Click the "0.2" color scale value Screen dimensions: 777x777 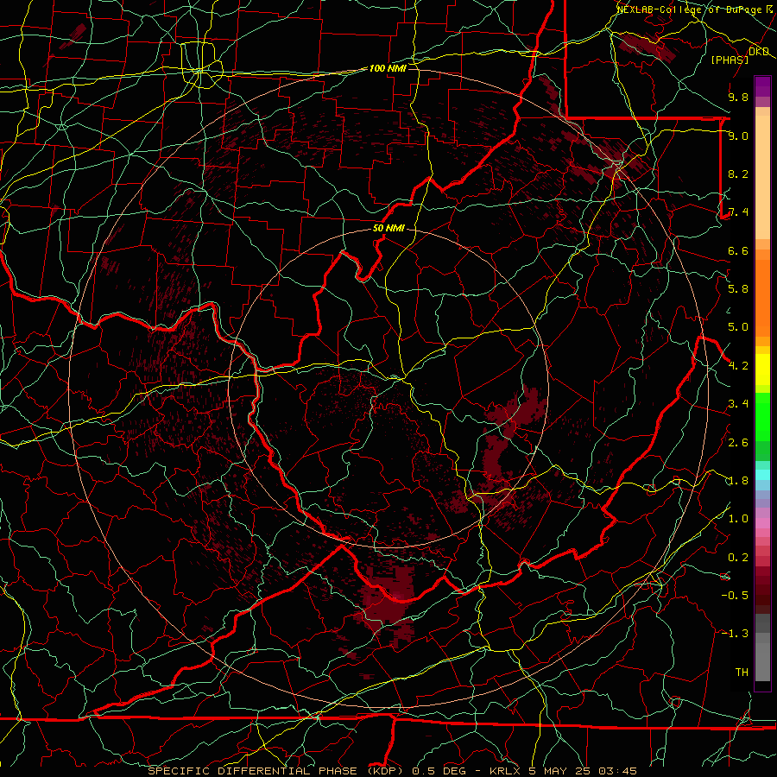(738, 558)
